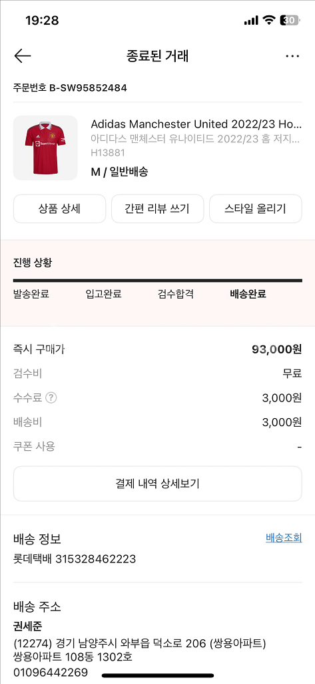Select the 검수합격 progress step
This screenshot has width=315, height=684.
point(176,294)
